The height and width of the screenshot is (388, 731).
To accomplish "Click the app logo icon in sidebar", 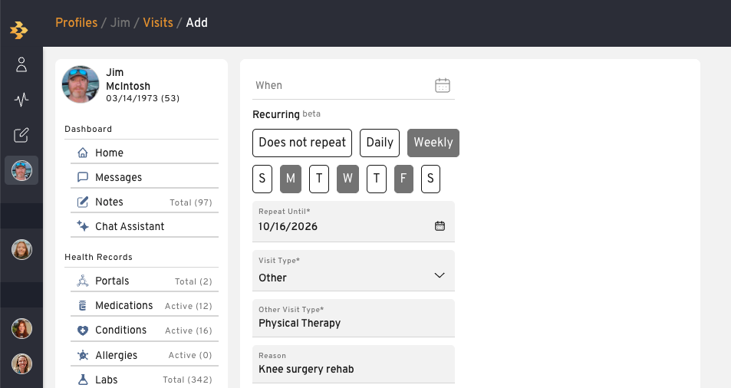I will point(19,30).
